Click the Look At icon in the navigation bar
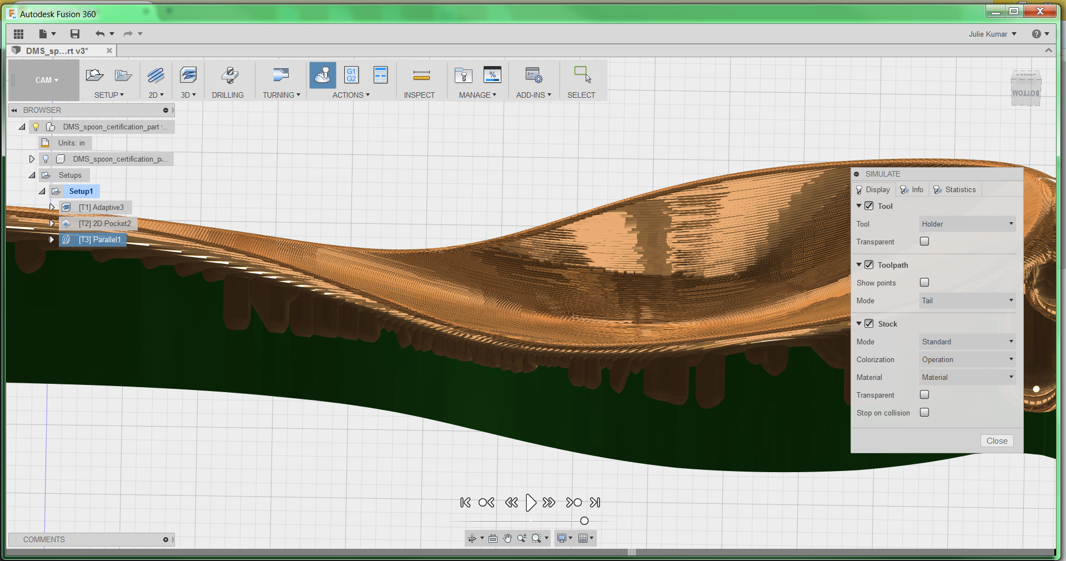Screen dimensions: 1066x561 (x=493, y=538)
